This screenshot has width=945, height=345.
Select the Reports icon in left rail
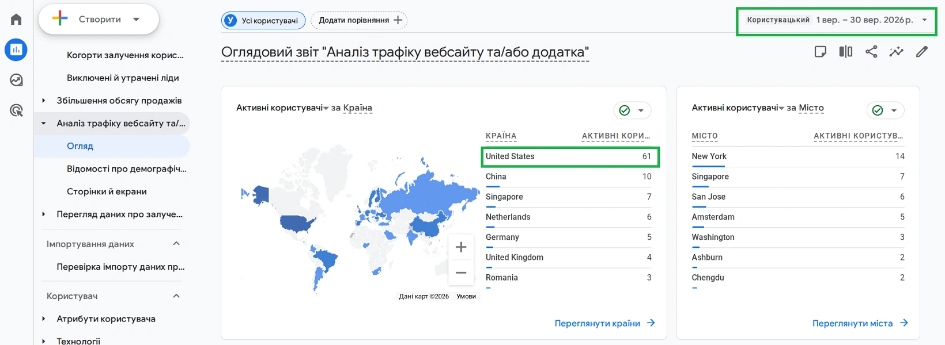16,50
